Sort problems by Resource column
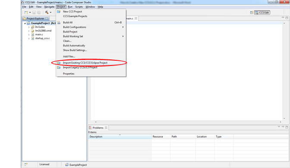Screen dimensions: 290x168 click(161, 137)
